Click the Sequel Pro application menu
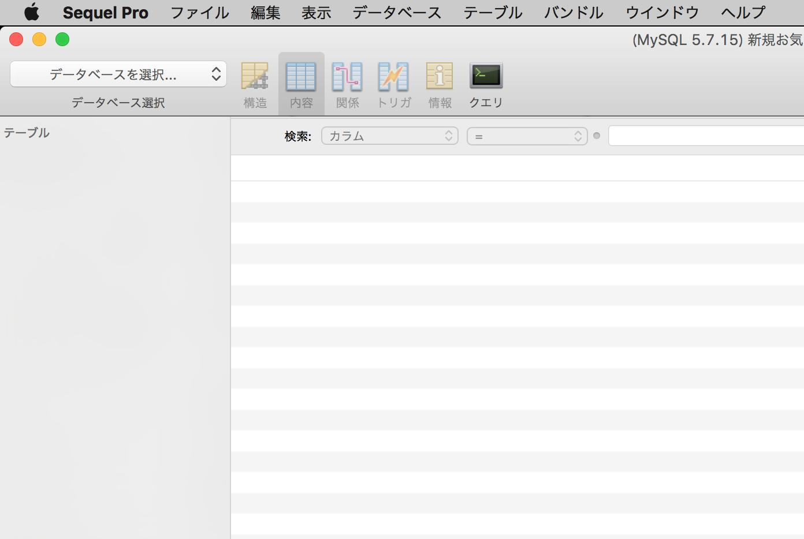This screenshot has width=804, height=539. click(105, 12)
